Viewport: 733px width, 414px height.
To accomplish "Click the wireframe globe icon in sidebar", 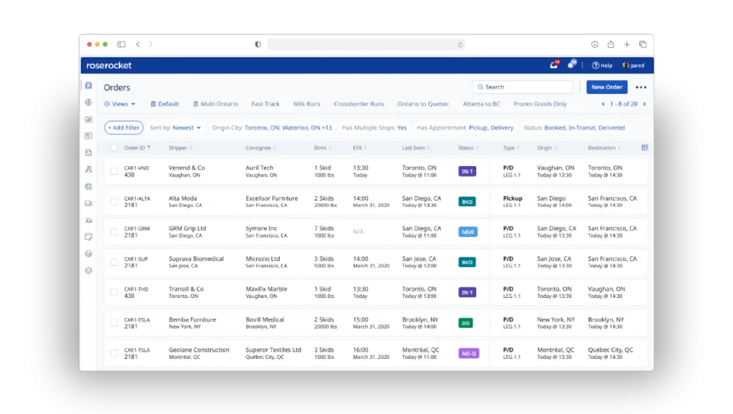I will (88, 186).
